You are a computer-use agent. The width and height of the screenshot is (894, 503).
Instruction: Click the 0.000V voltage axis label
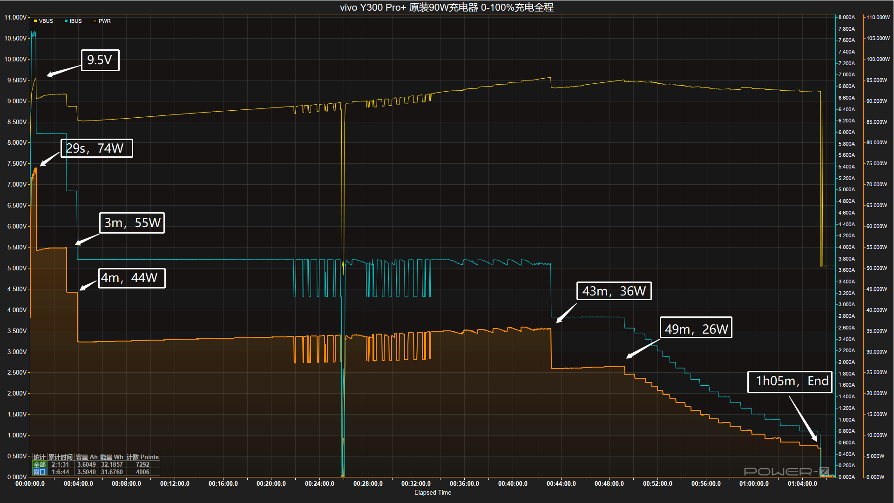point(17,477)
